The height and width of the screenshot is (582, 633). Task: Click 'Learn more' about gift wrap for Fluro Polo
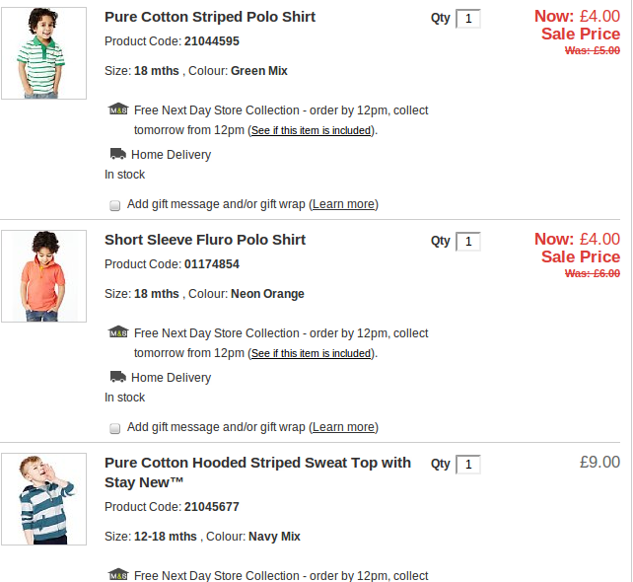[x=343, y=427]
